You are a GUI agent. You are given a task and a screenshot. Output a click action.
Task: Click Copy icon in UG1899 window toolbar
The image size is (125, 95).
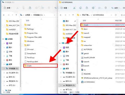point(80,8)
